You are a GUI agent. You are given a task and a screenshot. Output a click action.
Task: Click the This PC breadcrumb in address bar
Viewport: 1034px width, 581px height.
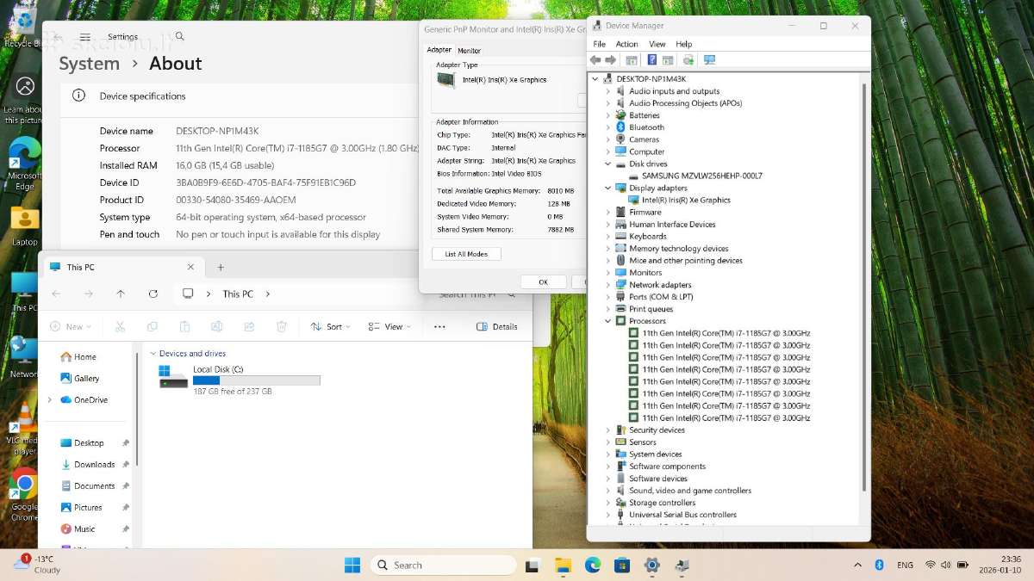click(238, 294)
